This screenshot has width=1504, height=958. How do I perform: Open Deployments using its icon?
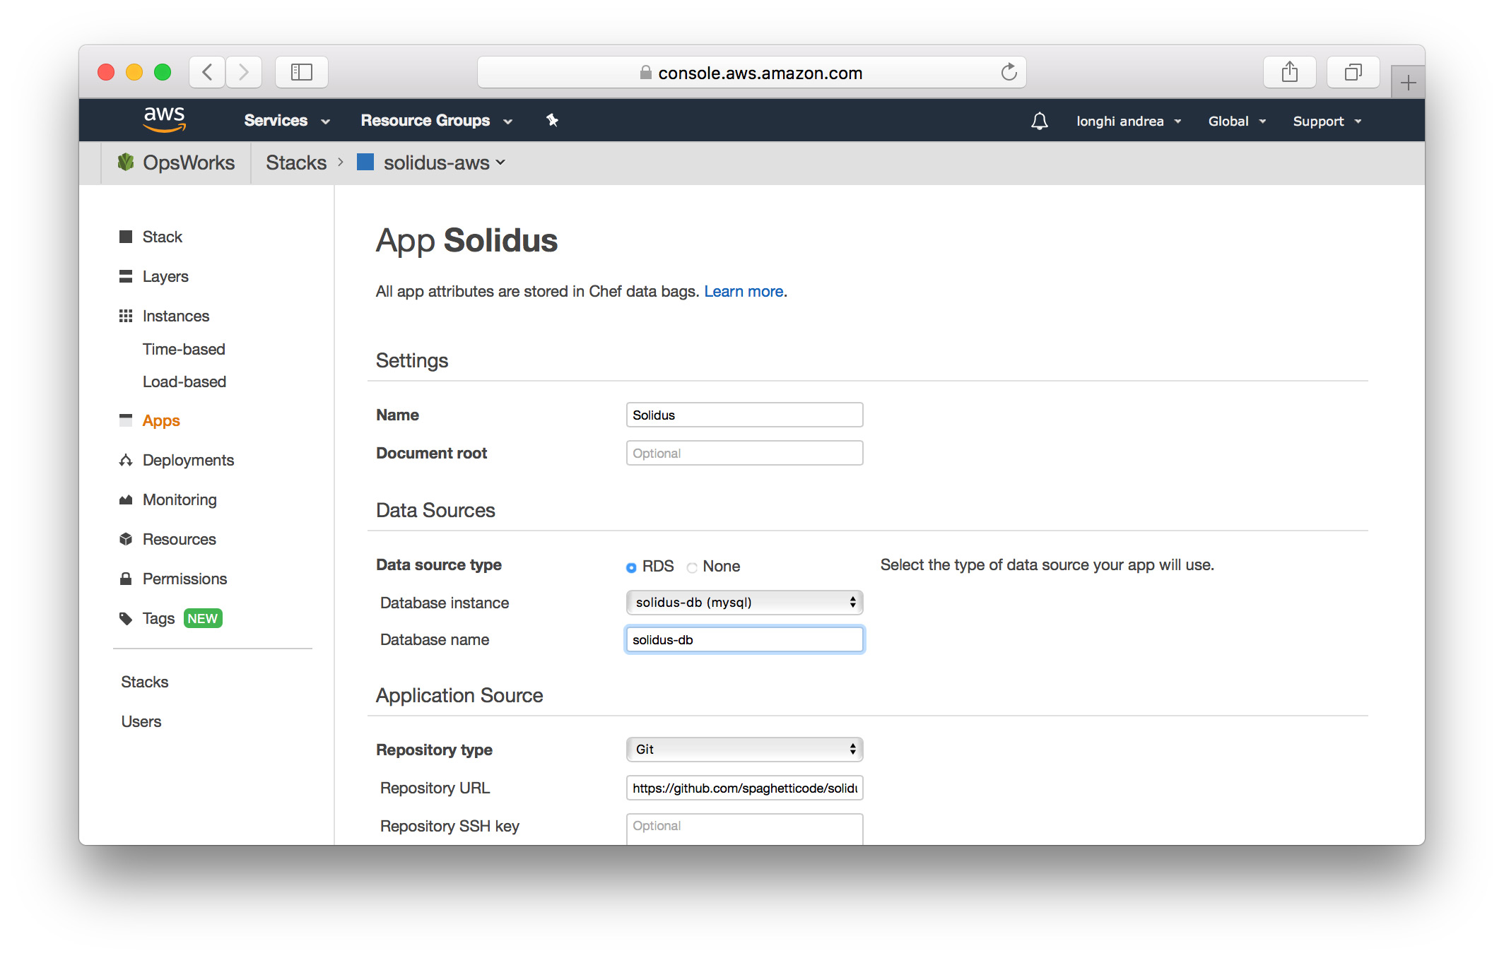click(126, 460)
